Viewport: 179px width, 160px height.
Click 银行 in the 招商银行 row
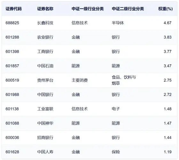pyautogui.click(x=116, y=138)
